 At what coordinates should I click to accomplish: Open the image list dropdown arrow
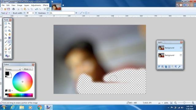point(63,5)
